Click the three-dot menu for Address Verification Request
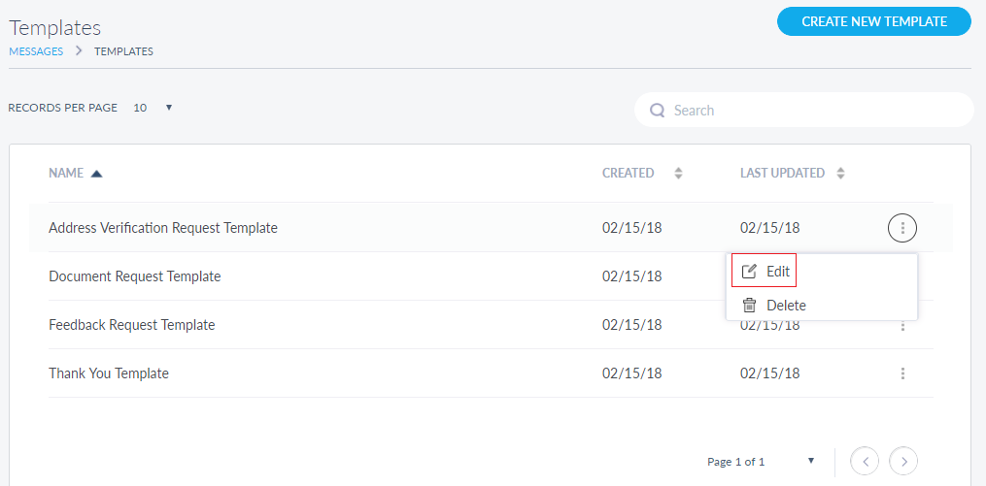This screenshot has height=486, width=986. tap(902, 228)
